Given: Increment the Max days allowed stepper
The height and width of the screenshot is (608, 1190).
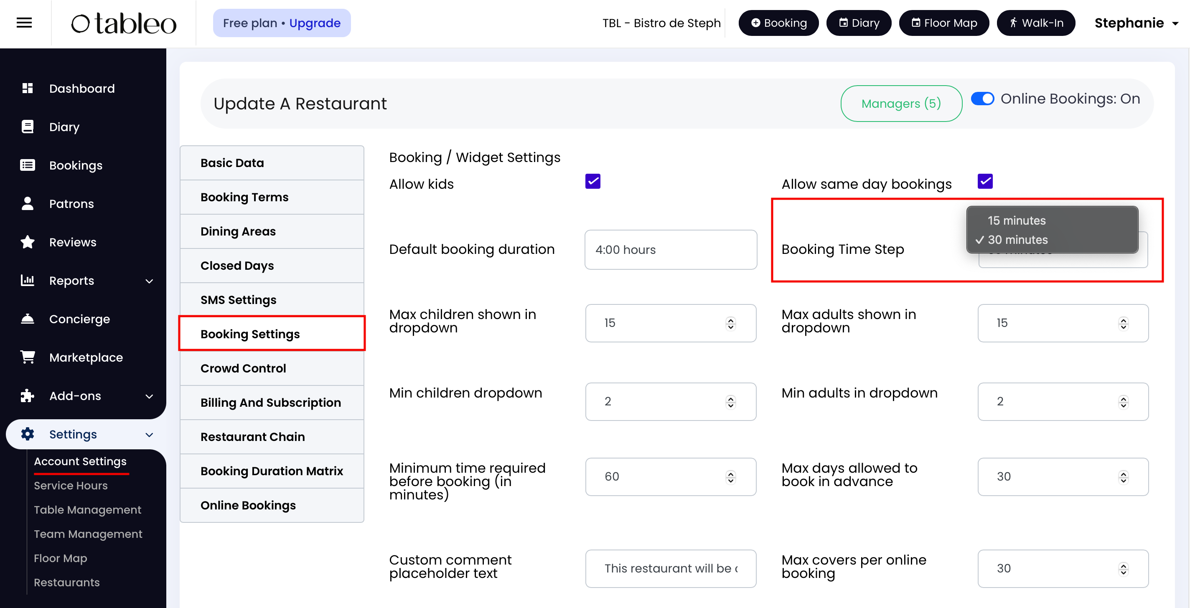Looking at the screenshot, I should click(x=1123, y=473).
